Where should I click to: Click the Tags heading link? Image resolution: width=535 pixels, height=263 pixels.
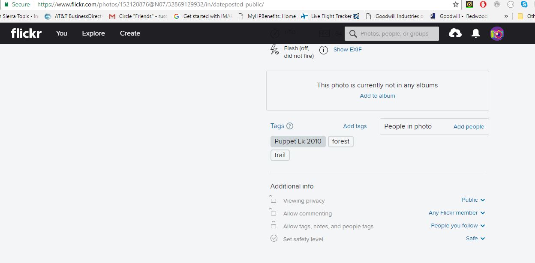(277, 126)
